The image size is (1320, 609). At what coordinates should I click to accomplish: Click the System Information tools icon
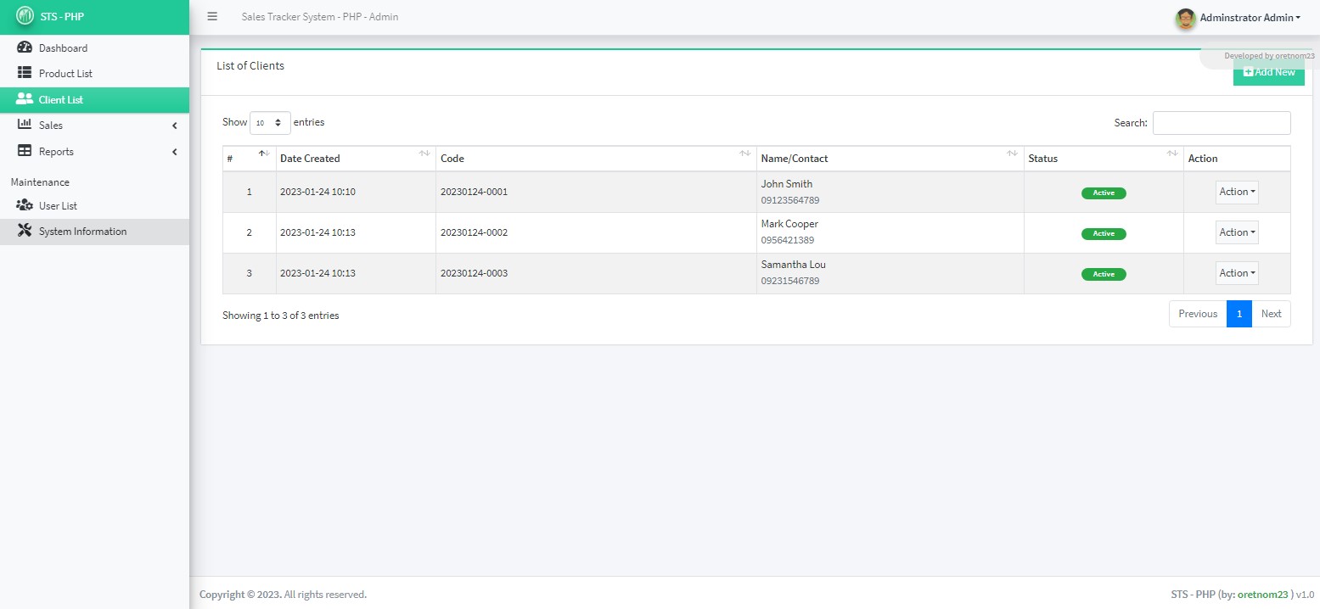(x=25, y=231)
